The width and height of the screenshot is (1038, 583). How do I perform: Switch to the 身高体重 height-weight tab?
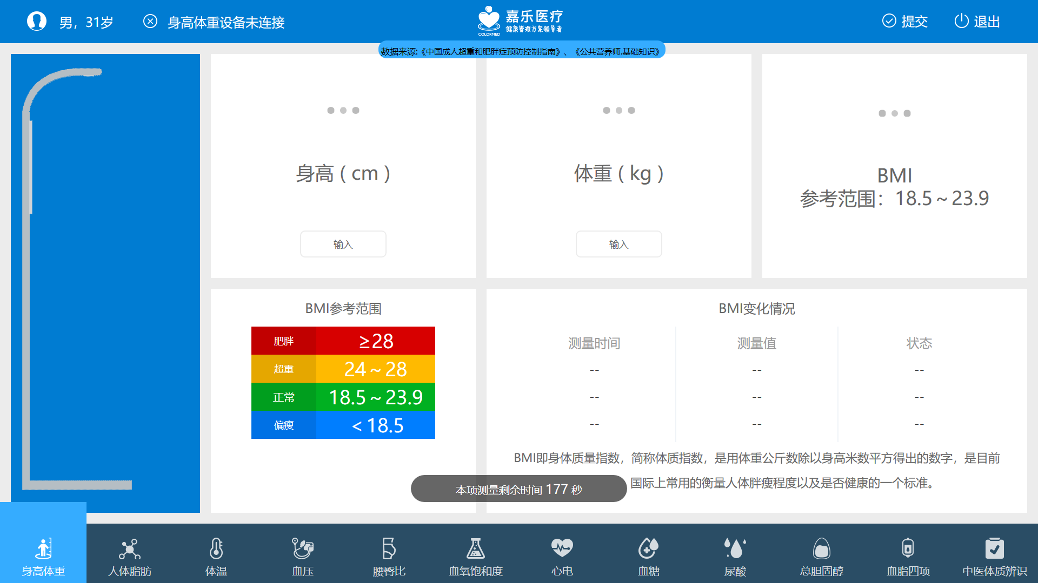coord(43,551)
